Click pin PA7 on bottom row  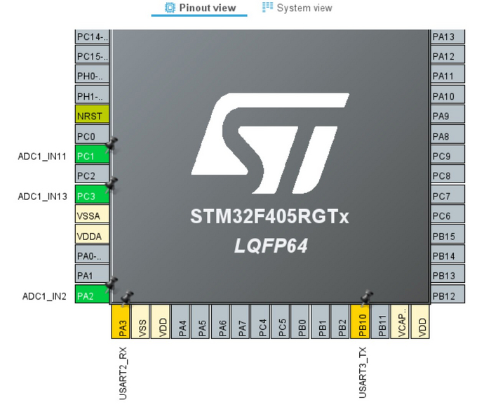click(240, 321)
